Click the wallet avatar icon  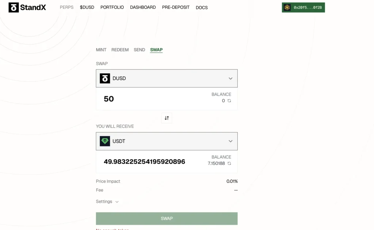[x=287, y=7]
